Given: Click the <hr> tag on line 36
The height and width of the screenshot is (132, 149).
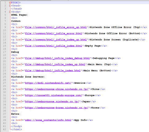Looking at the screenshot, I should point(14,111).
